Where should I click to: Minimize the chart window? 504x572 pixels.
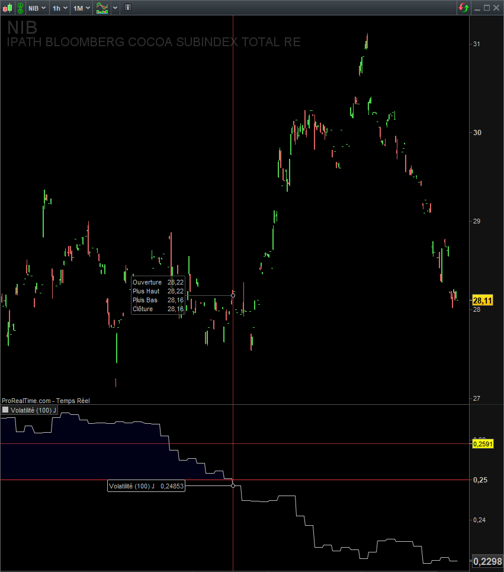point(477,8)
